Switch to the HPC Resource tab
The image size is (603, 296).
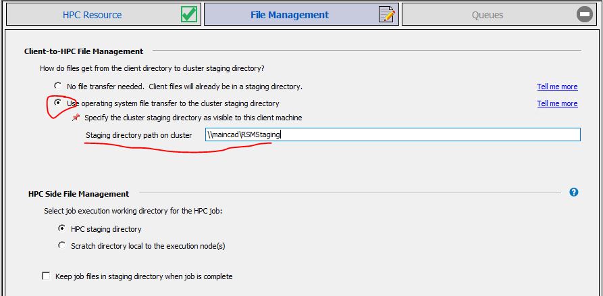tap(103, 15)
